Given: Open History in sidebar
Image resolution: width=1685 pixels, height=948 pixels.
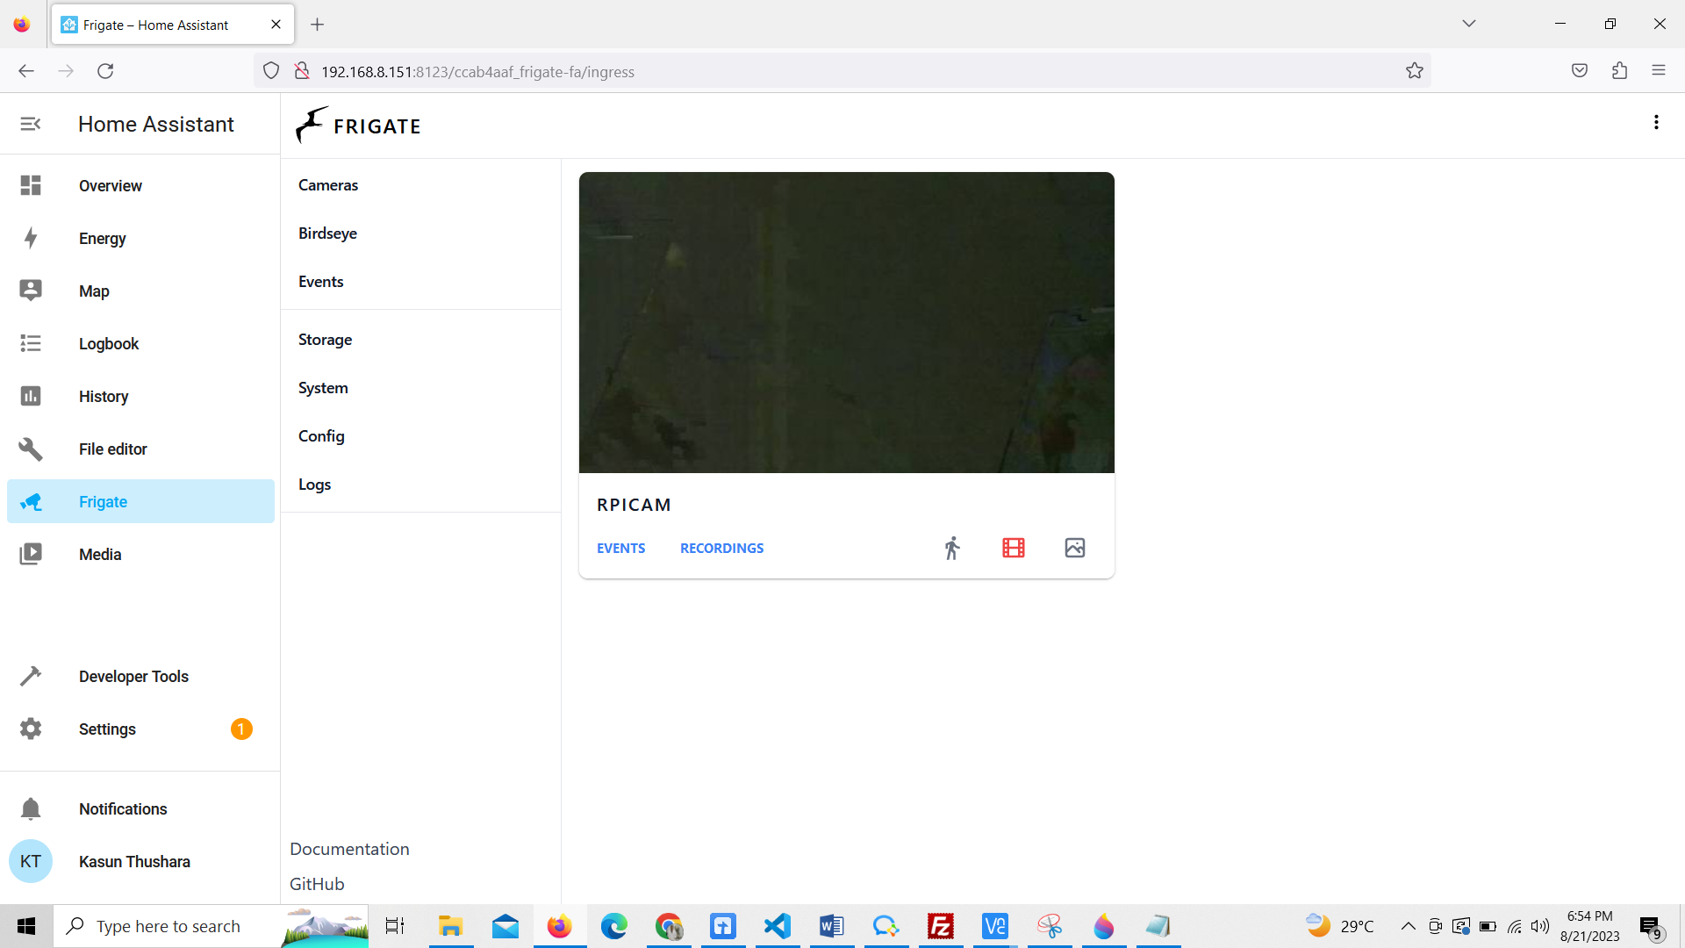Looking at the screenshot, I should (140, 396).
